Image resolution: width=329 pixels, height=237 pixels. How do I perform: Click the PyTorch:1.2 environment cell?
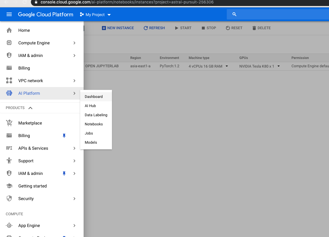pos(170,66)
